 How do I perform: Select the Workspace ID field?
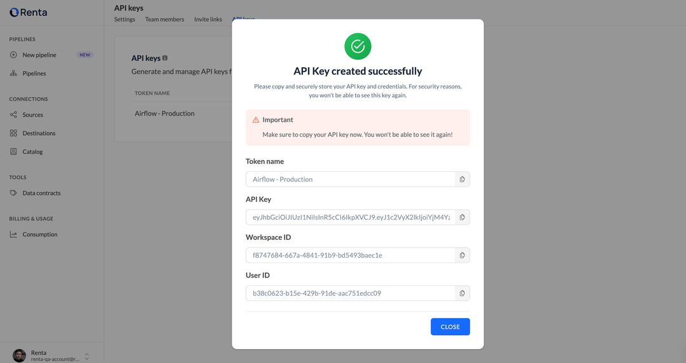tap(351, 255)
